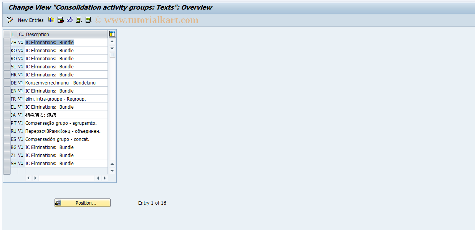Select the EN row selector

(7, 91)
